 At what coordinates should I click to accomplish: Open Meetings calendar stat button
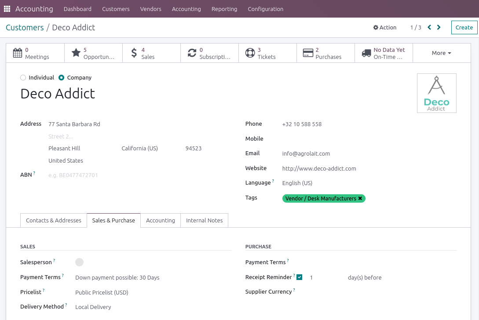click(35, 53)
